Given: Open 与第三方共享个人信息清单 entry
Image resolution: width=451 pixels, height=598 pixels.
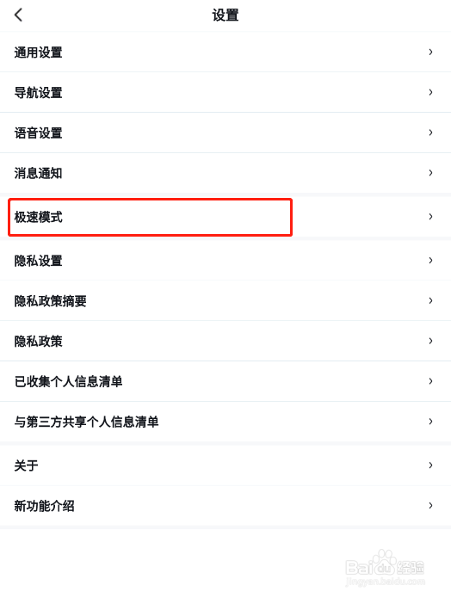Looking at the screenshot, I should click(x=225, y=422).
